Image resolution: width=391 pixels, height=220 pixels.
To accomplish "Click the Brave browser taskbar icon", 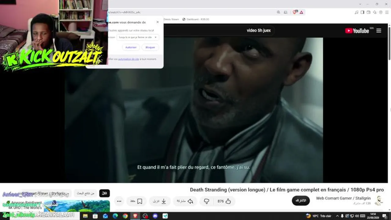I will point(135,216).
